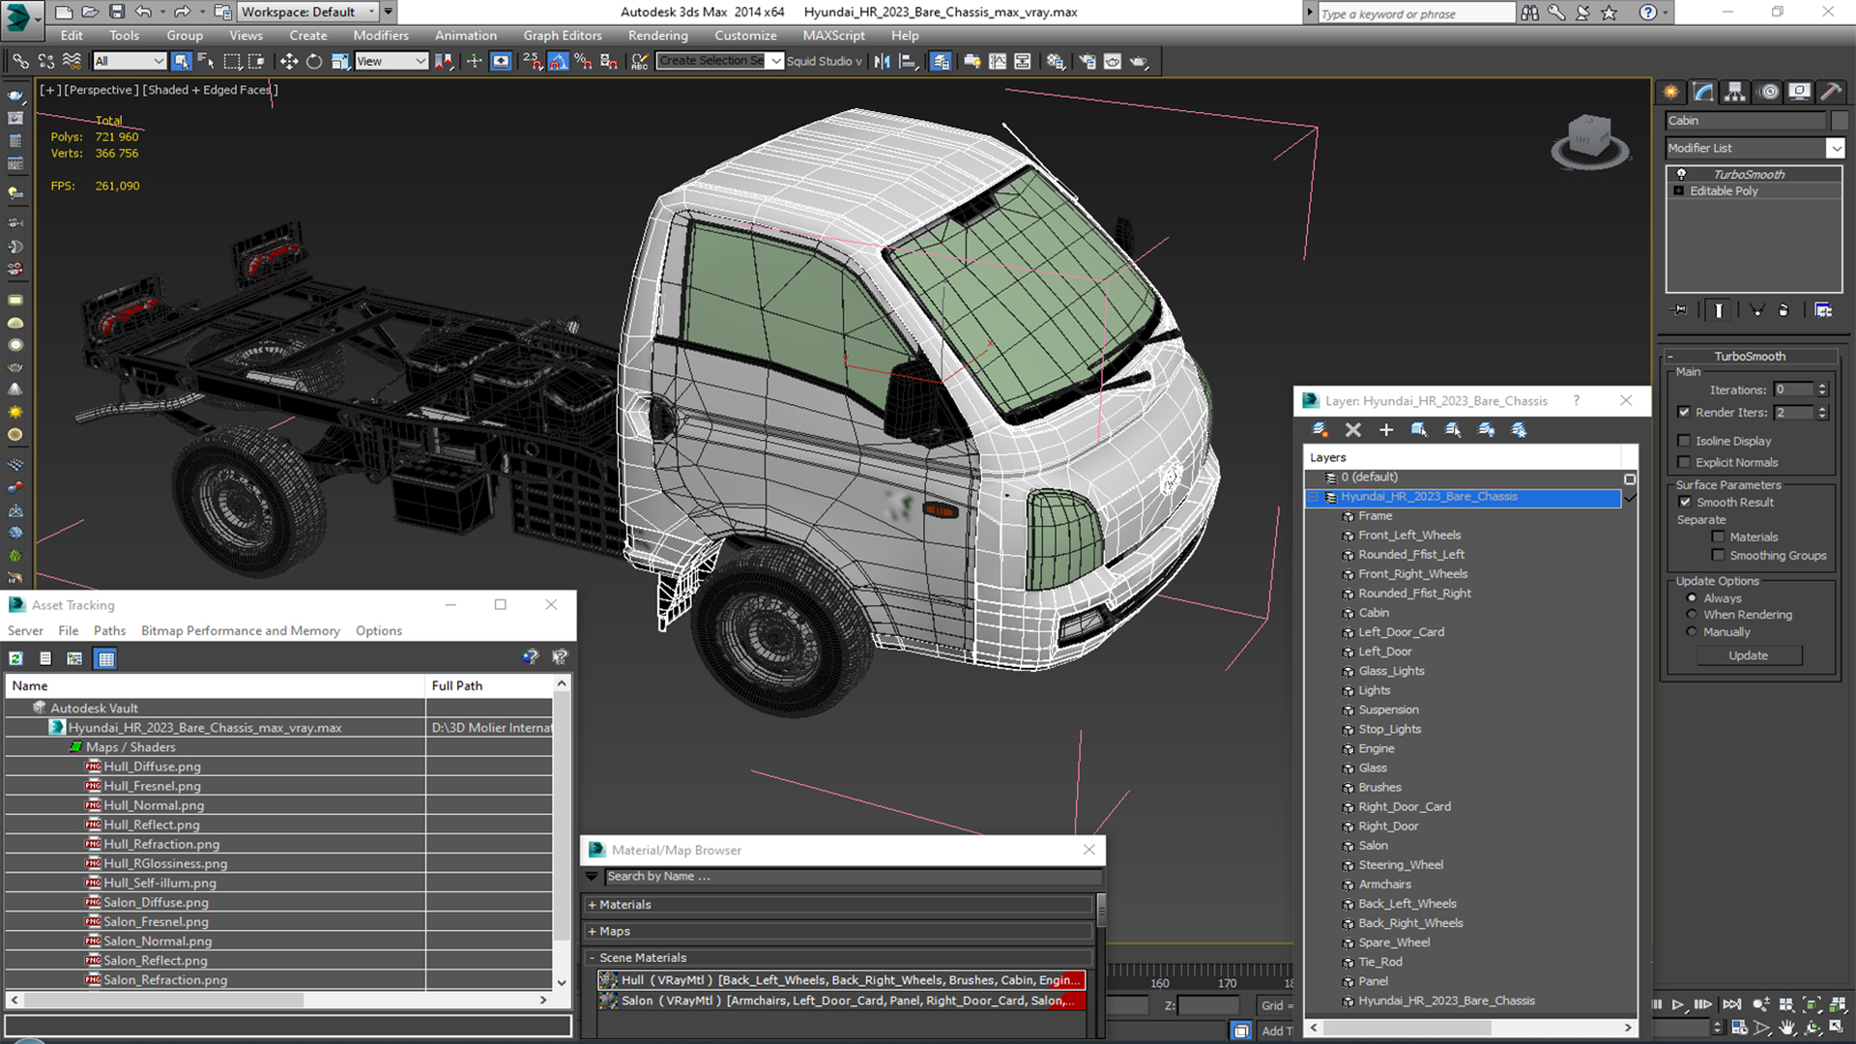The height and width of the screenshot is (1044, 1856).
Task: Select the Cabin object in Layers list
Action: click(x=1373, y=613)
